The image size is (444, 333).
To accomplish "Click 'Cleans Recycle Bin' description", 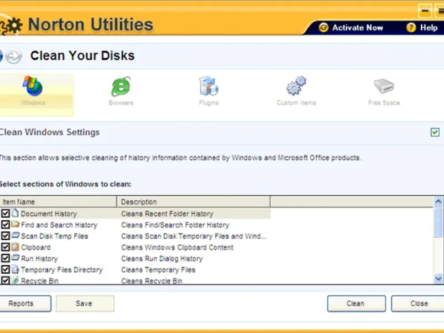I will pos(152,281).
